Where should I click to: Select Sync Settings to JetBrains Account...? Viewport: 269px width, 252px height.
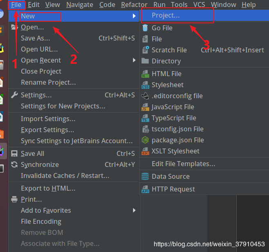click(74, 141)
